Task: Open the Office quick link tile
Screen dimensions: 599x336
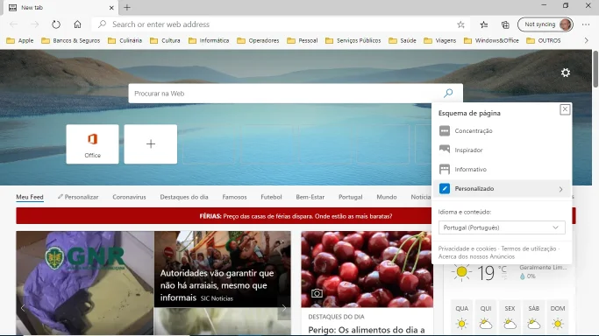Action: click(x=92, y=144)
